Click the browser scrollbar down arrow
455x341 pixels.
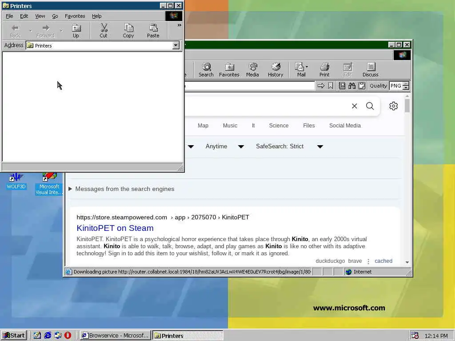pyautogui.click(x=407, y=262)
